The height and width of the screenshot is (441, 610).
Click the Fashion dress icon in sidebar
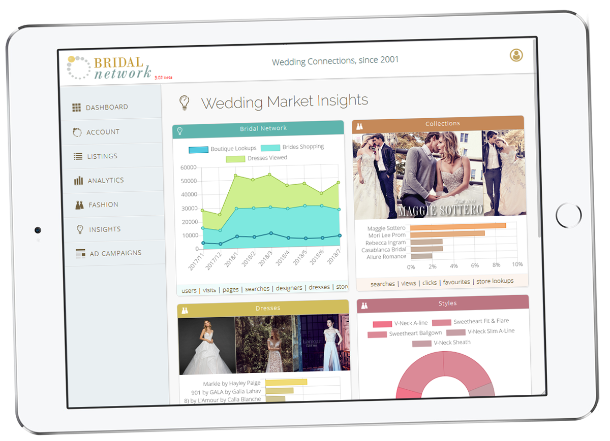[x=79, y=205]
